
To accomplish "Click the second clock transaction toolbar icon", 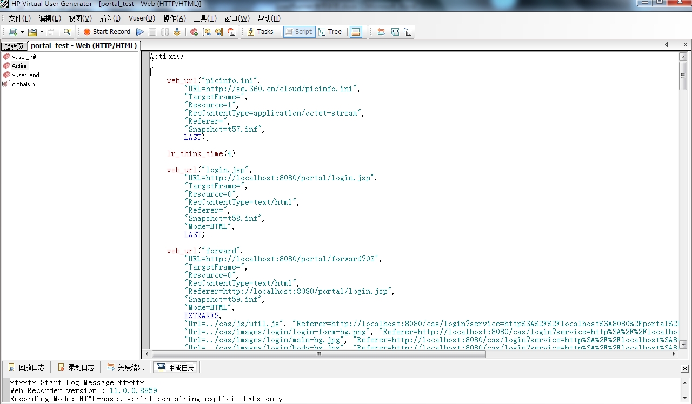I will (219, 32).
